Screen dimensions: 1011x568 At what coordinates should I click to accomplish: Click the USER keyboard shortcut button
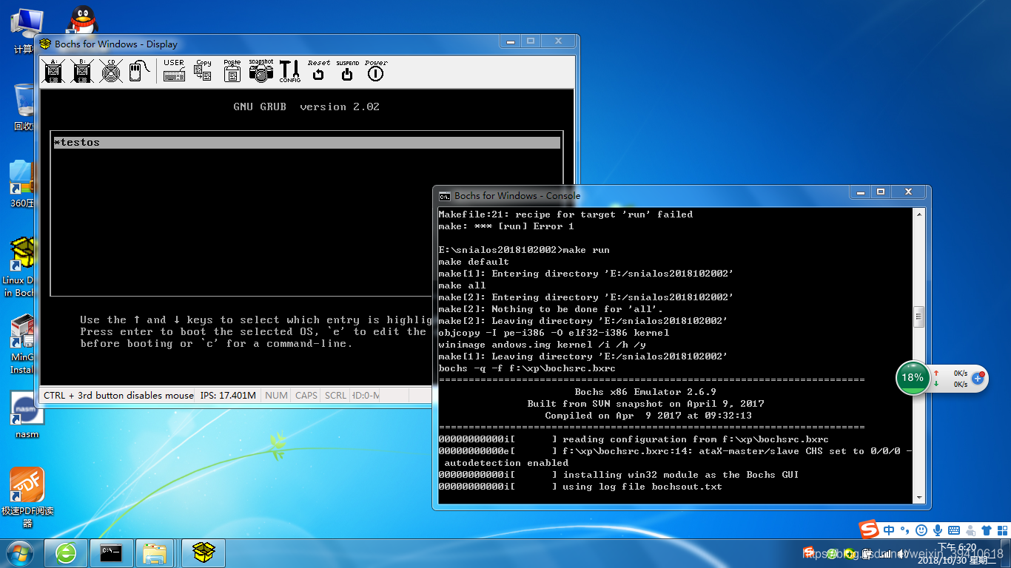(x=174, y=71)
